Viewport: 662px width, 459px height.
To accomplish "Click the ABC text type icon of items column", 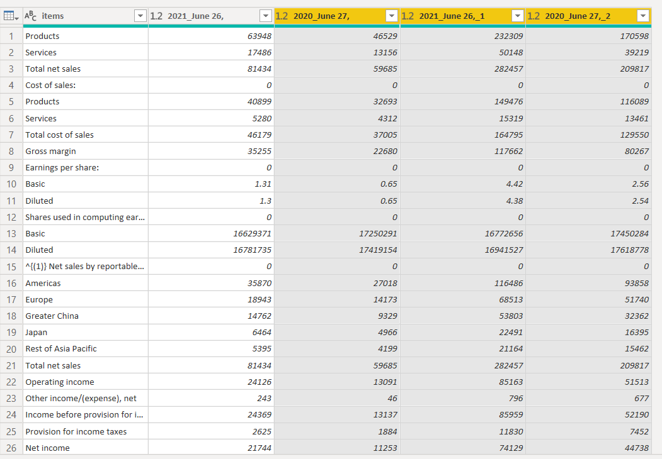I will pos(30,16).
